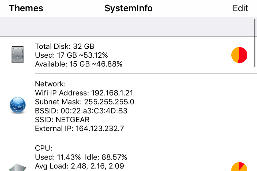
Task: Tap the Avg Load statistics line
Action: click(79, 166)
